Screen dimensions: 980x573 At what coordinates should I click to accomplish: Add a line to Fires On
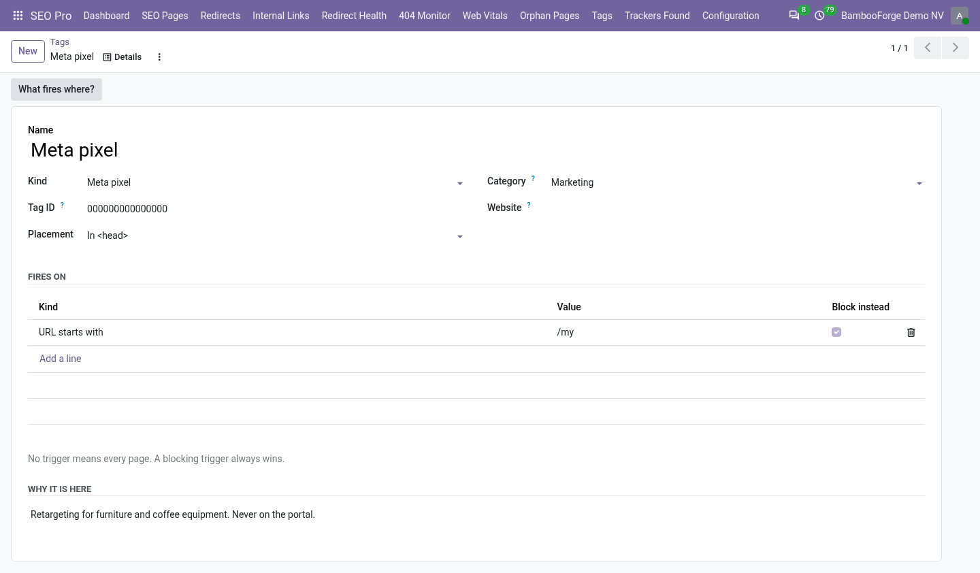pos(61,359)
